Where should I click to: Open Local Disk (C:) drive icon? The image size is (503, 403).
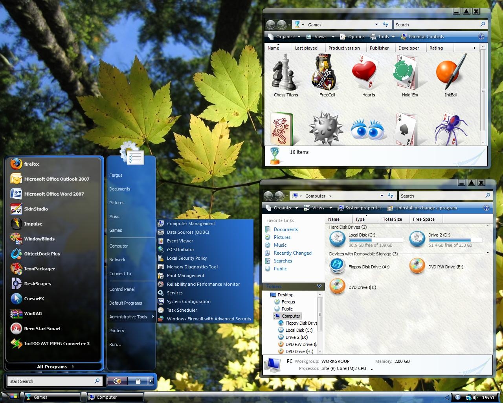[x=337, y=239]
